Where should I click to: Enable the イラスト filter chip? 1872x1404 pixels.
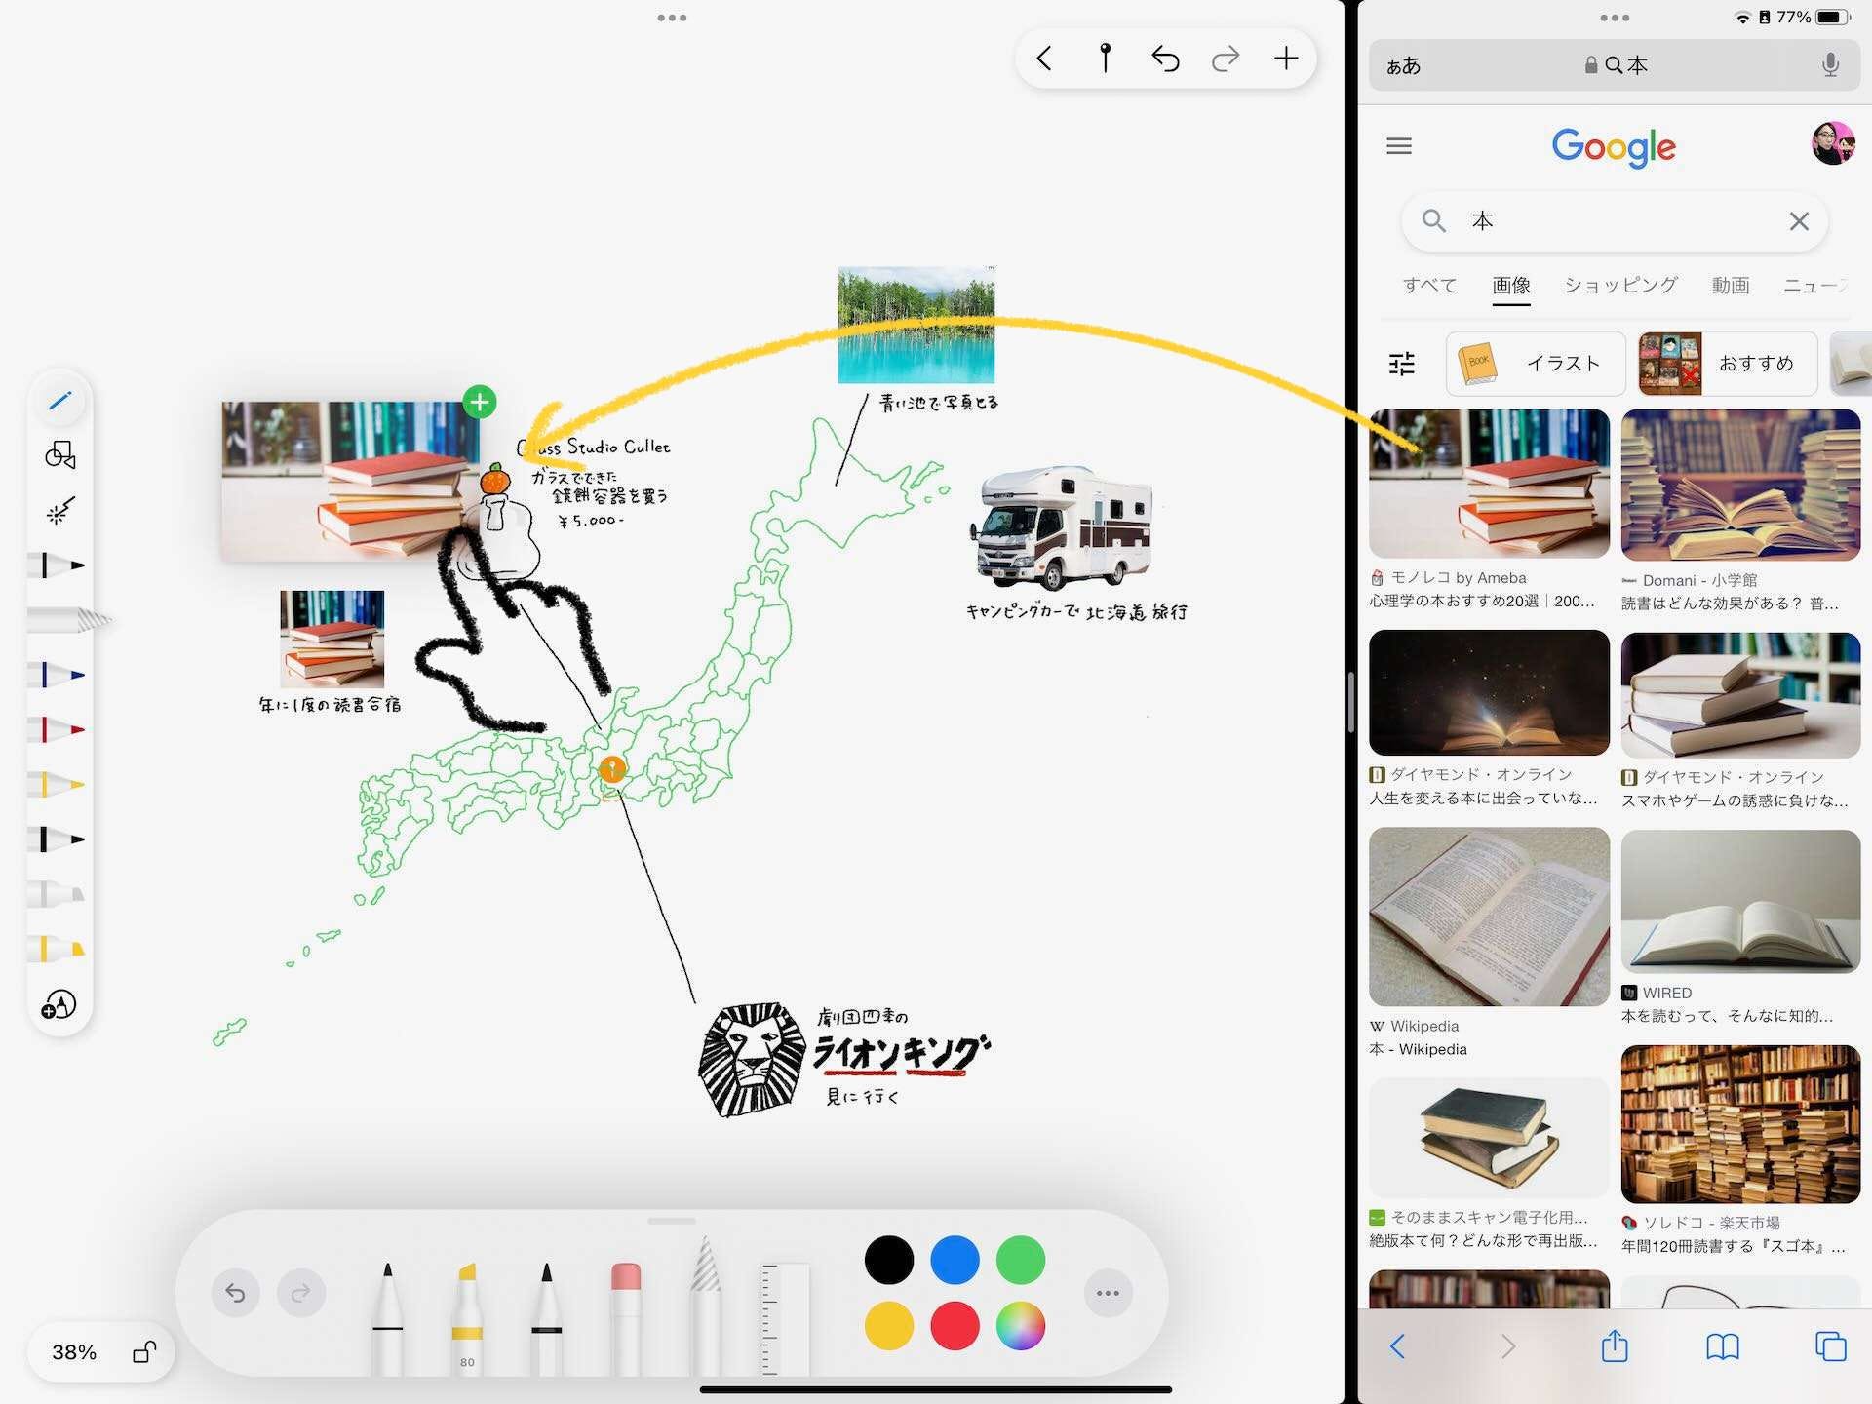tap(1535, 364)
